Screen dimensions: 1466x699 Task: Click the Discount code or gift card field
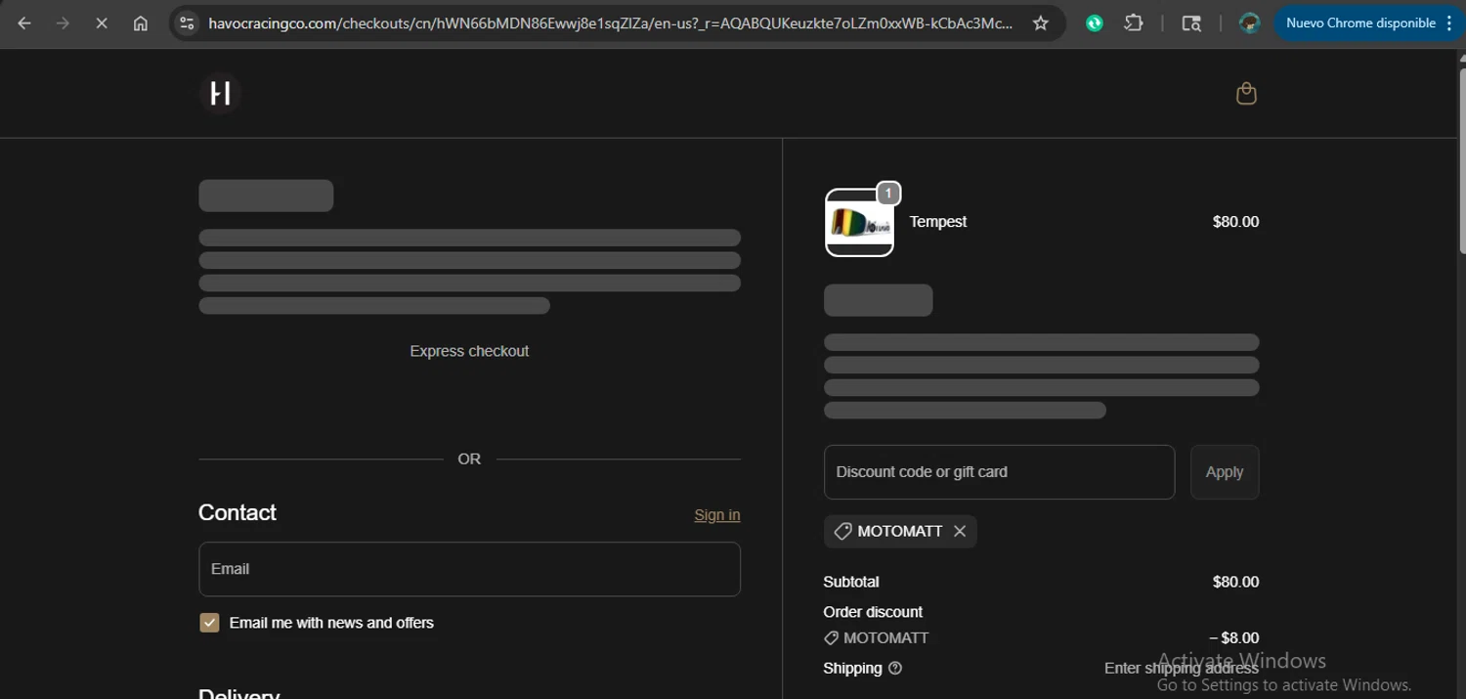coord(999,472)
